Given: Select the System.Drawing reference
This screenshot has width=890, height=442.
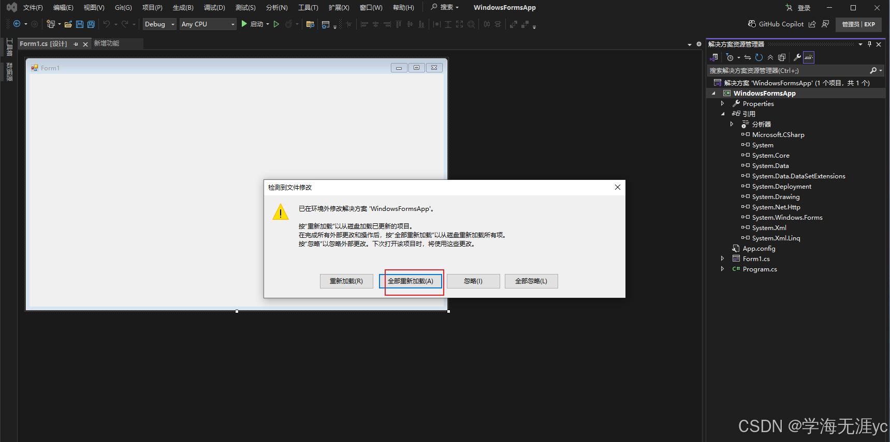Looking at the screenshot, I should pos(776,197).
